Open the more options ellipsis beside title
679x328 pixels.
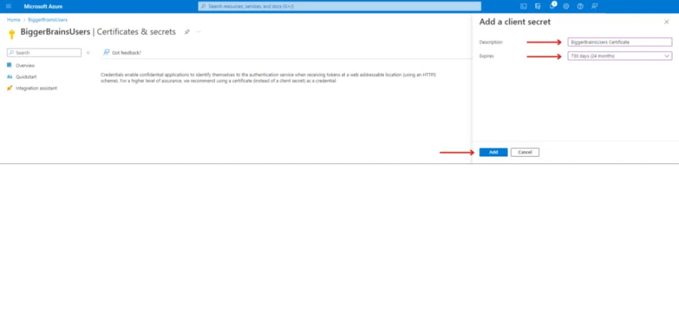click(x=199, y=32)
